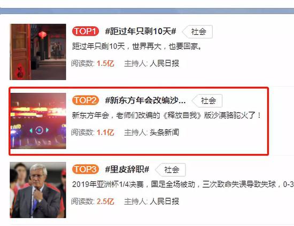The height and width of the screenshot is (226, 294).
Task: Open host 人民日报 on TOP1 entry
Action: [164, 64]
